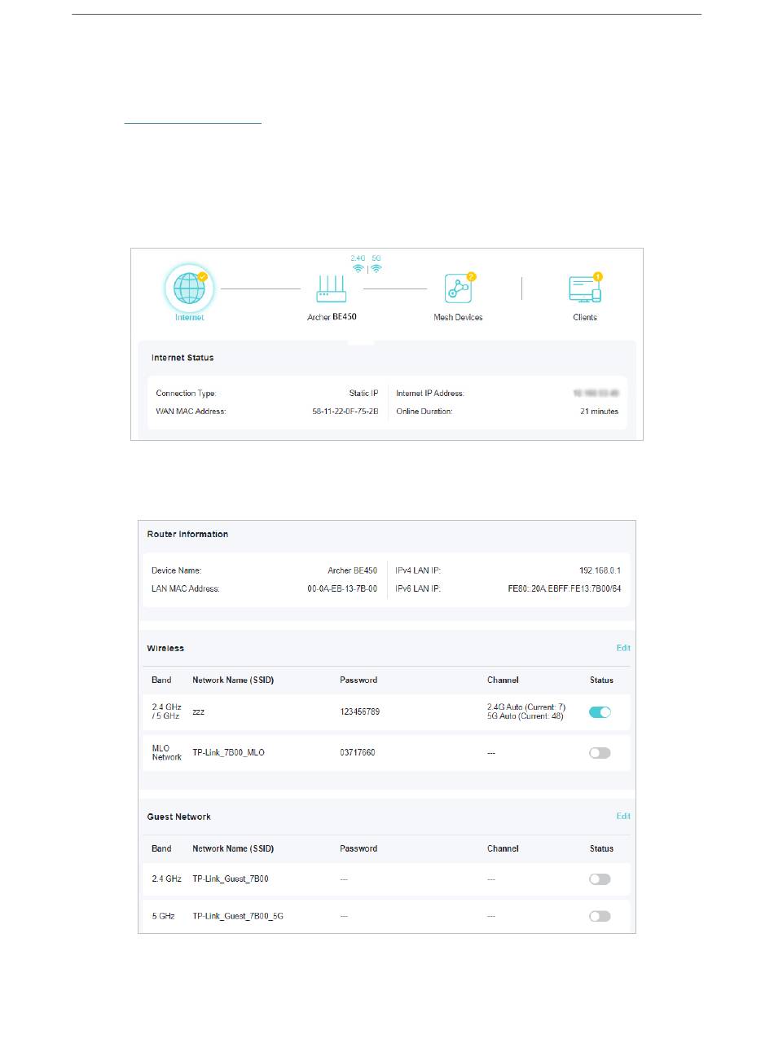
Task: Open the Mesh Devices icon
Action: coord(458,289)
